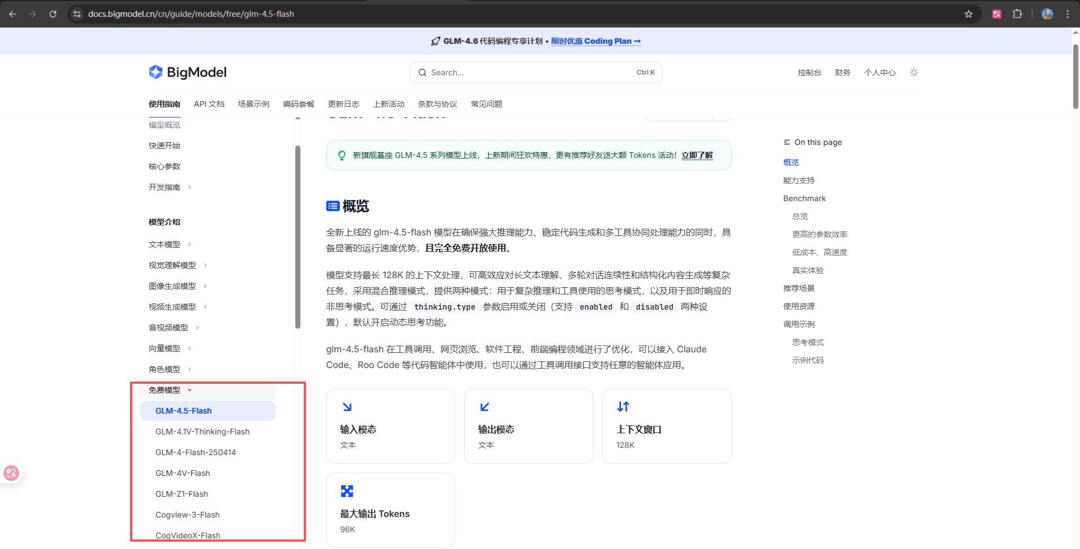Expand the 文本模型 submenu arrow
Image resolution: width=1080 pixels, height=549 pixels.
(190, 244)
